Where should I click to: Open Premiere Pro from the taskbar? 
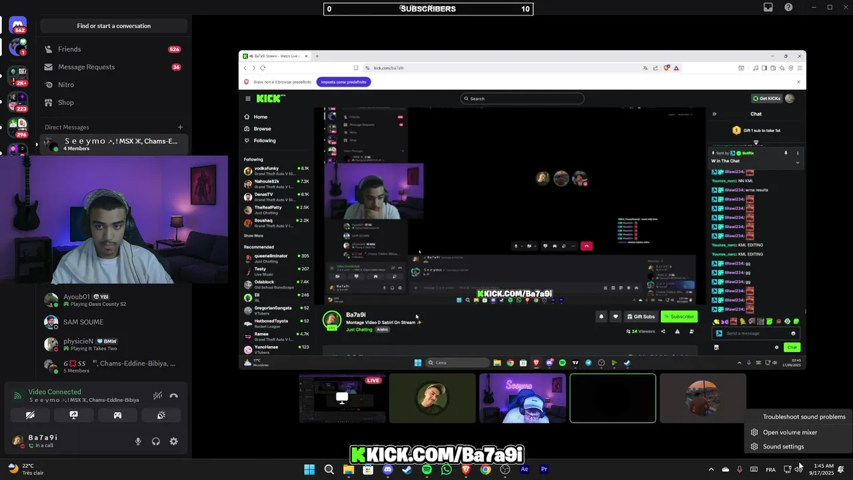tap(544, 469)
